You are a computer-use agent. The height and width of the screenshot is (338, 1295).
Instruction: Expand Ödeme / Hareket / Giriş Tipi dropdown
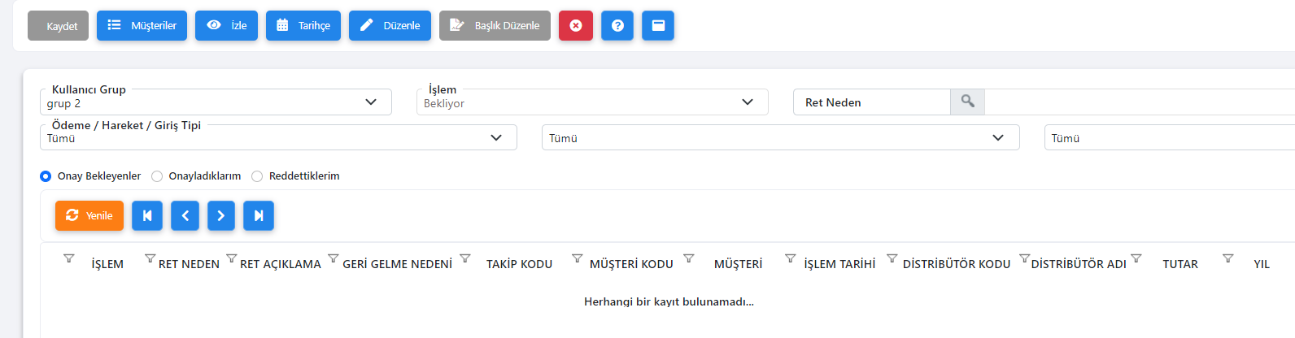(x=278, y=137)
